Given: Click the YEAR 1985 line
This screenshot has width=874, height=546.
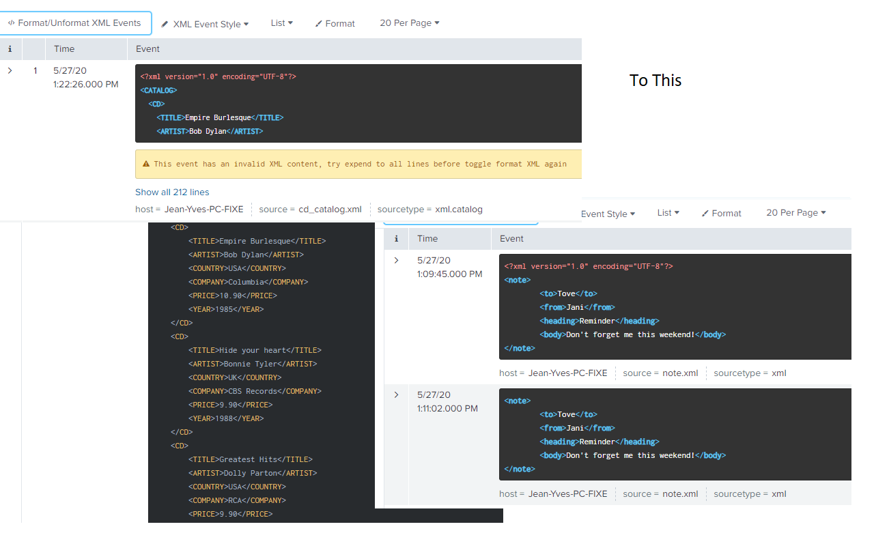Looking at the screenshot, I should click(226, 309).
